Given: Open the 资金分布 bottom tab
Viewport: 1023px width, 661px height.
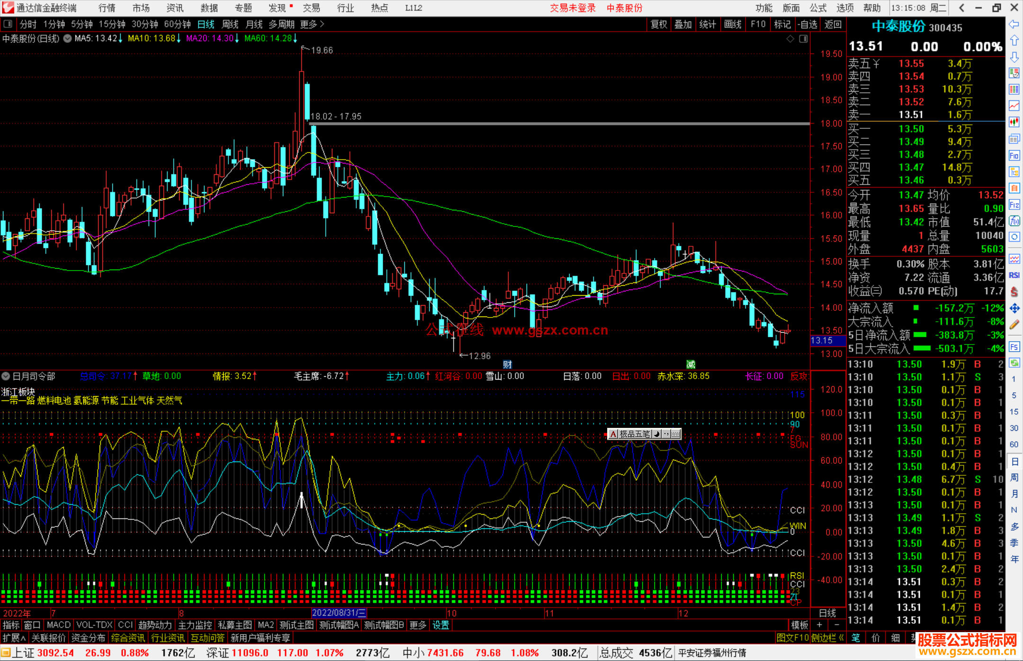Looking at the screenshot, I should 88,638.
